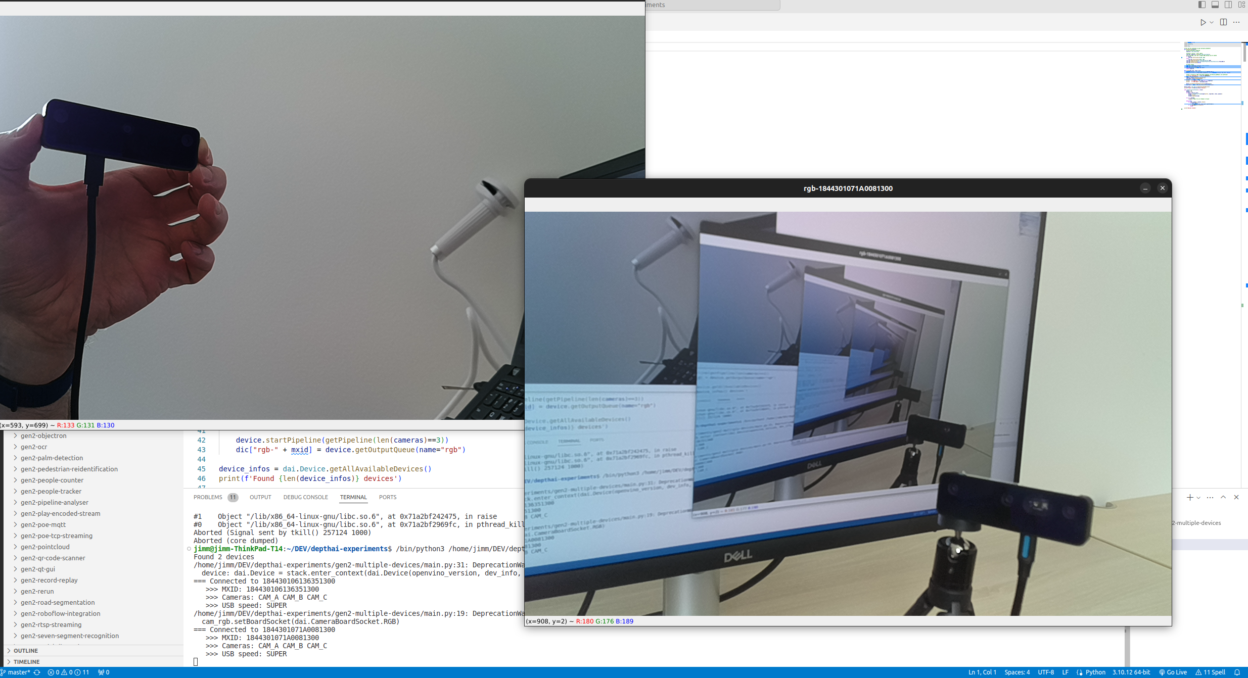Create new terminal with plus icon
Screen dimensions: 1248x678
1189,498
